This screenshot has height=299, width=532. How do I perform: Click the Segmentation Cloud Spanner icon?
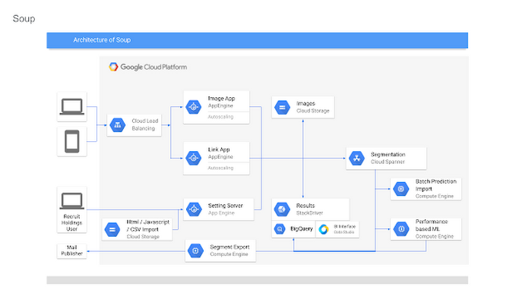[356, 158]
